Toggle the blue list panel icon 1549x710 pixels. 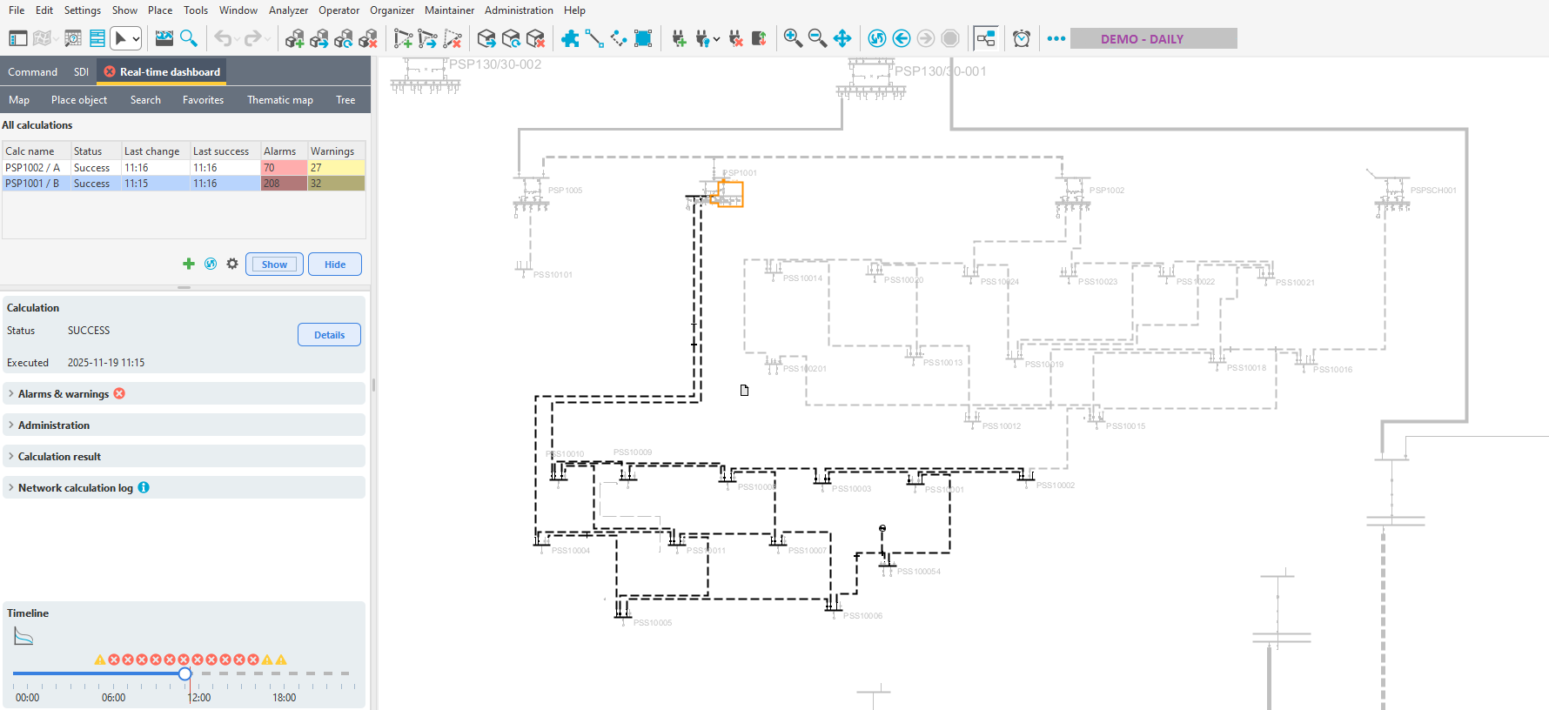[97, 38]
